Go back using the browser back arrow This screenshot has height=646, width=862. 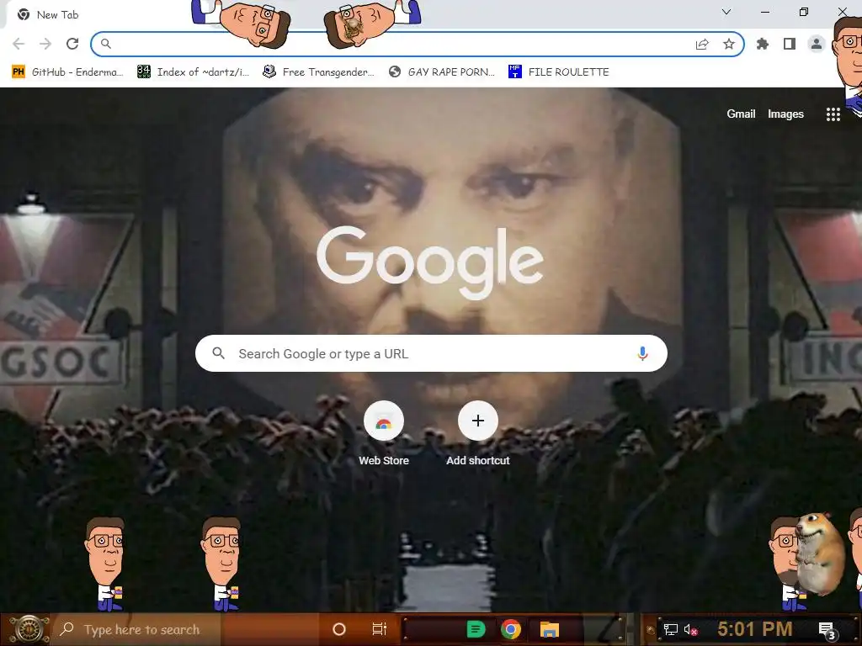(x=19, y=44)
